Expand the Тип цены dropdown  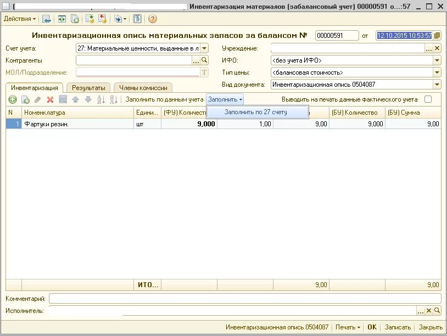tap(437, 72)
